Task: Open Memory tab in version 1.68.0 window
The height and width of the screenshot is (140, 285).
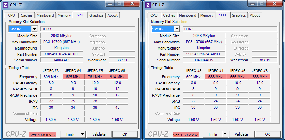Action: point(64,15)
